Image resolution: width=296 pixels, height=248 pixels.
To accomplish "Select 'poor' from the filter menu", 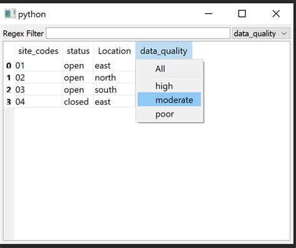I will pos(169,114).
